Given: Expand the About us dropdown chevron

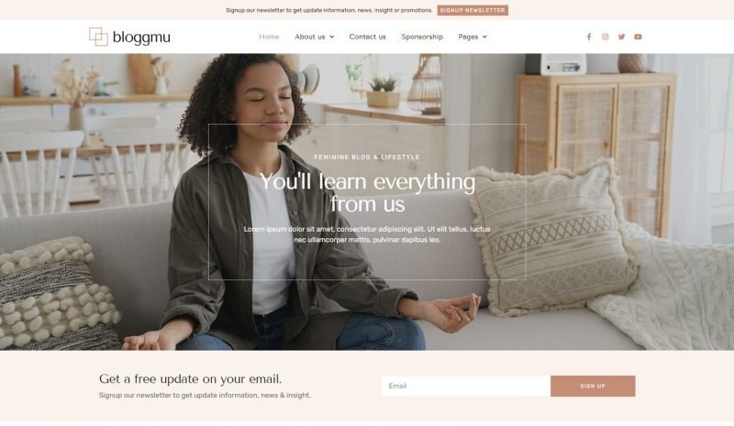Looking at the screenshot, I should [x=332, y=37].
